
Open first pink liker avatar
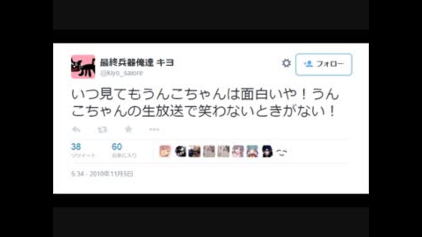165,151
